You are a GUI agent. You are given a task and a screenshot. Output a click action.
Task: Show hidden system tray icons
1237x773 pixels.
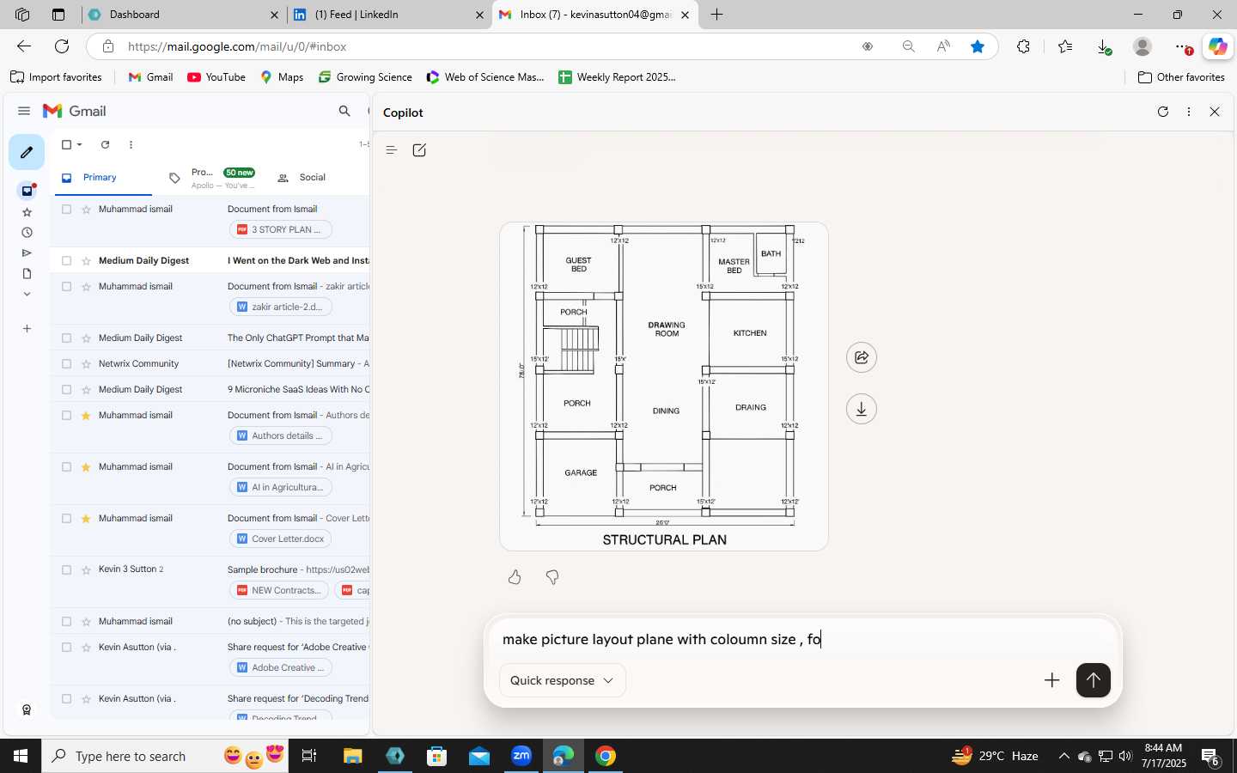(x=1063, y=756)
